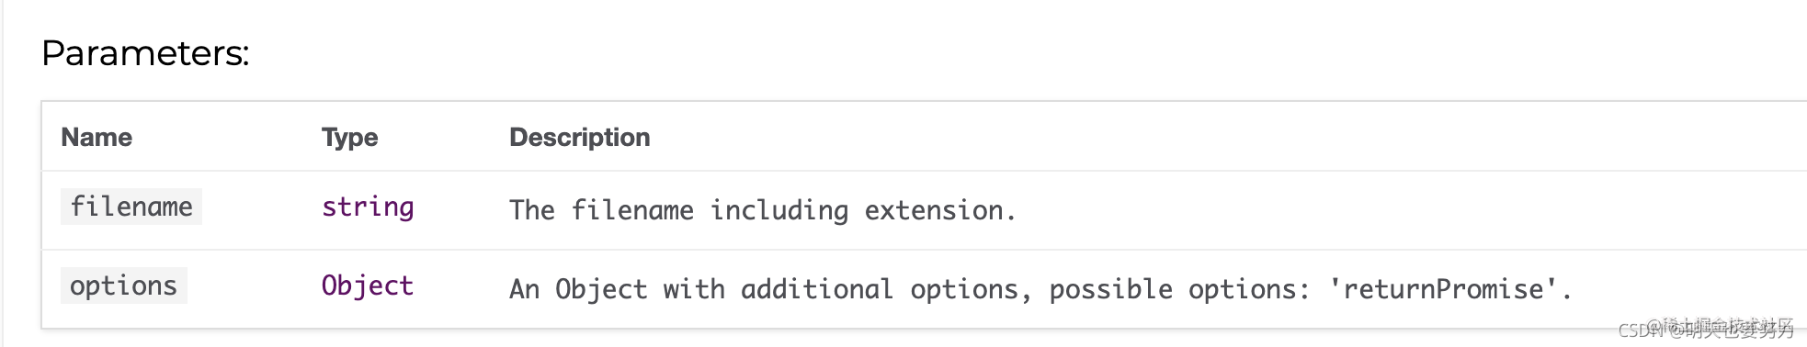Select the options parameter name badge

pos(123,285)
